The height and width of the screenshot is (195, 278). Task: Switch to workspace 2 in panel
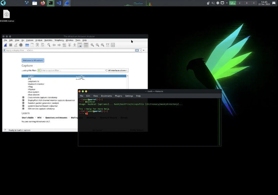[240, 3]
